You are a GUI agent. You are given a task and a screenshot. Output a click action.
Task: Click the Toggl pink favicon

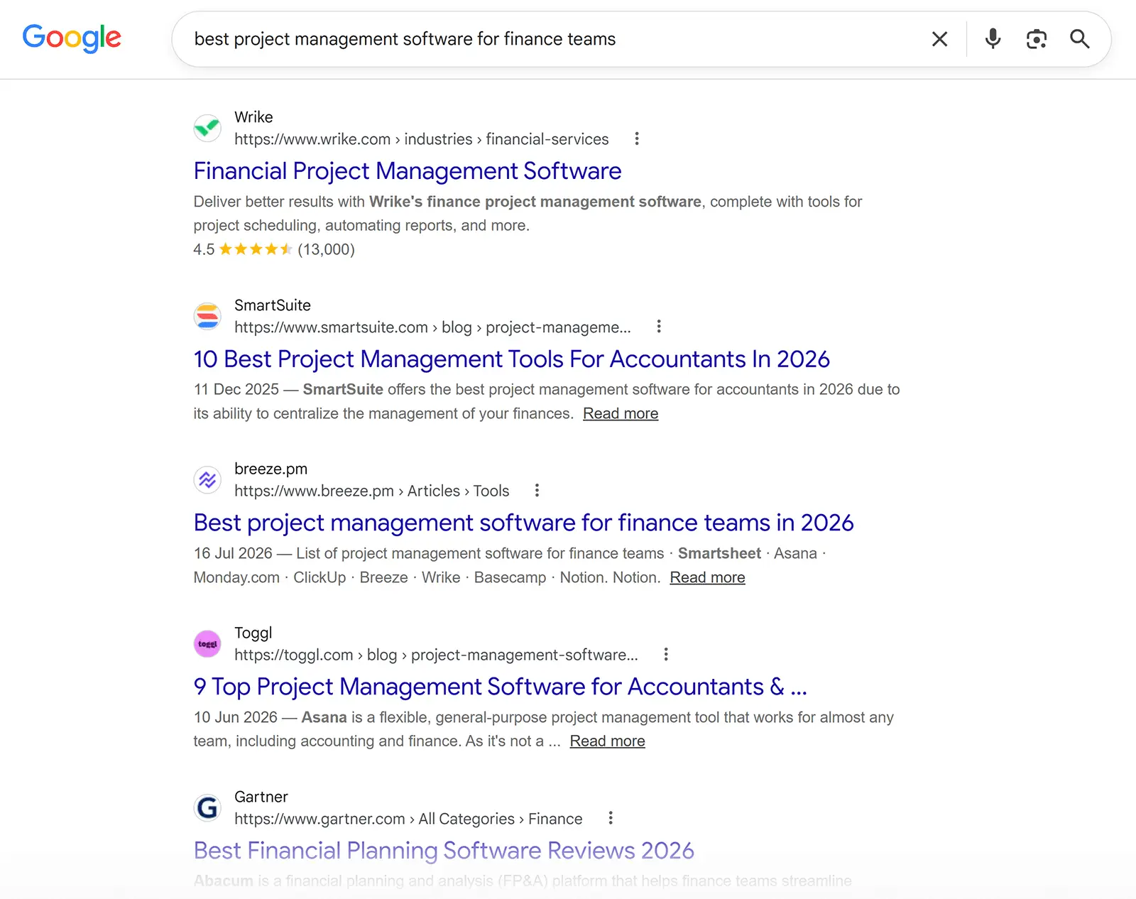click(x=207, y=644)
